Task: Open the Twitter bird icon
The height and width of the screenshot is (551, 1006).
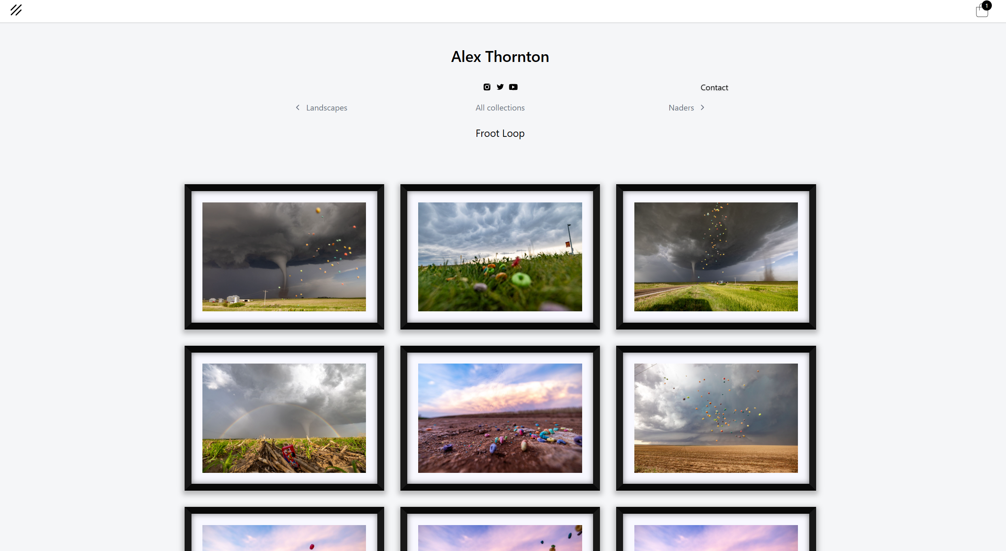Action: click(x=500, y=87)
